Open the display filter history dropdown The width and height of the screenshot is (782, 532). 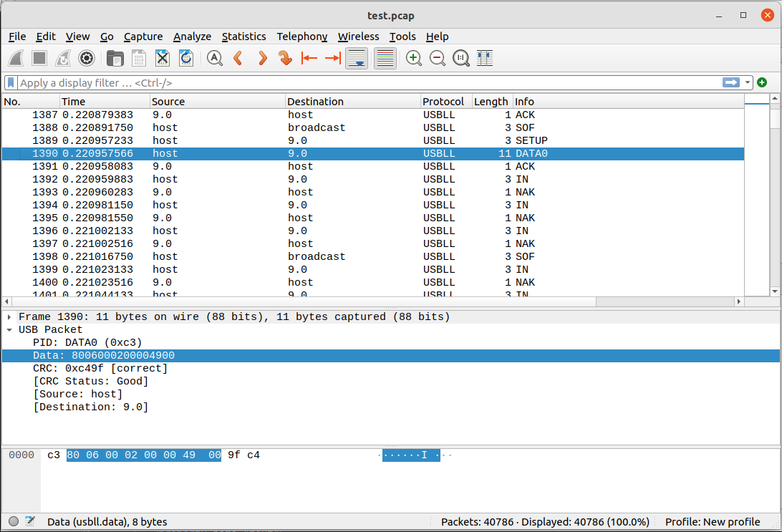[x=747, y=83]
